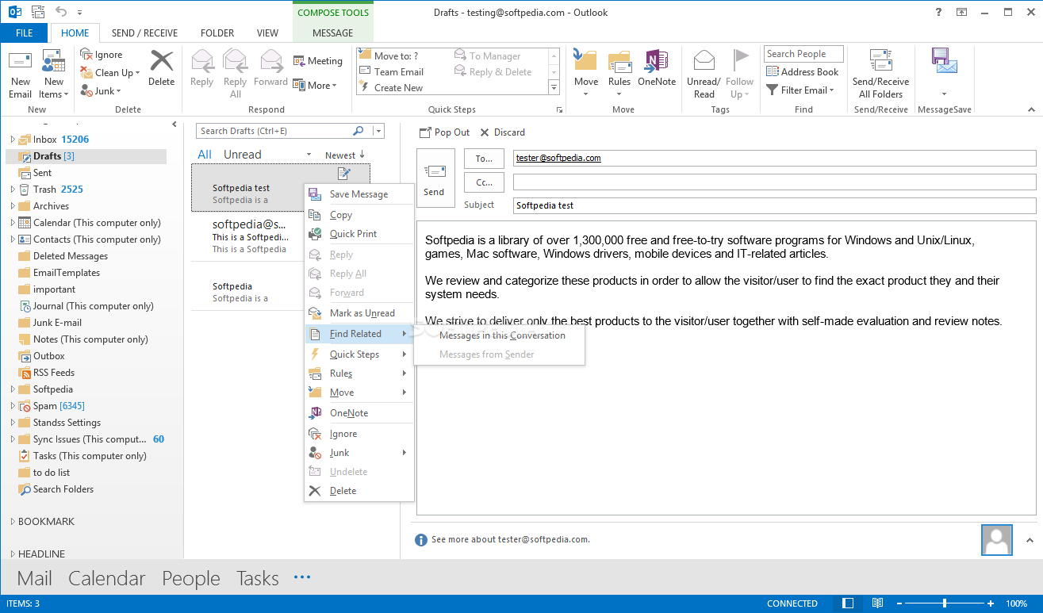Click the Move ribbon icon

[x=585, y=61]
